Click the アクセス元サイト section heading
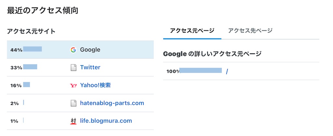Viewport: 333px width, 136px height. point(31,31)
